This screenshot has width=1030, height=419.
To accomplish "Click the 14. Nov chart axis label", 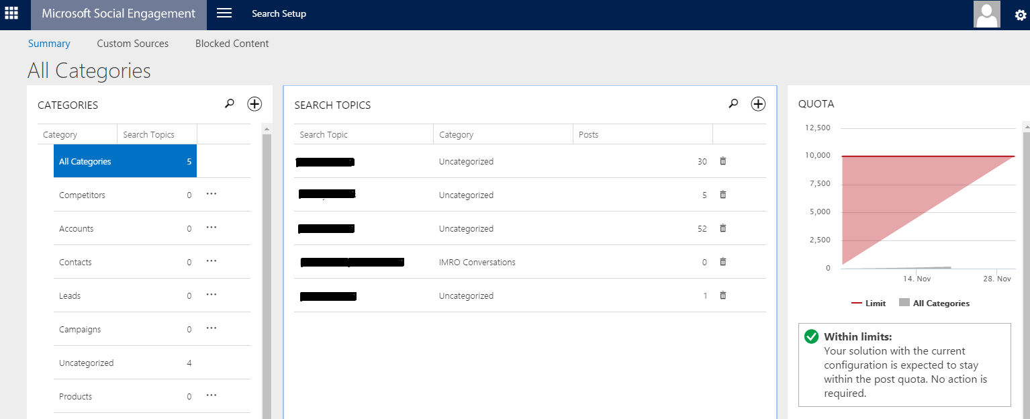I will [917, 279].
